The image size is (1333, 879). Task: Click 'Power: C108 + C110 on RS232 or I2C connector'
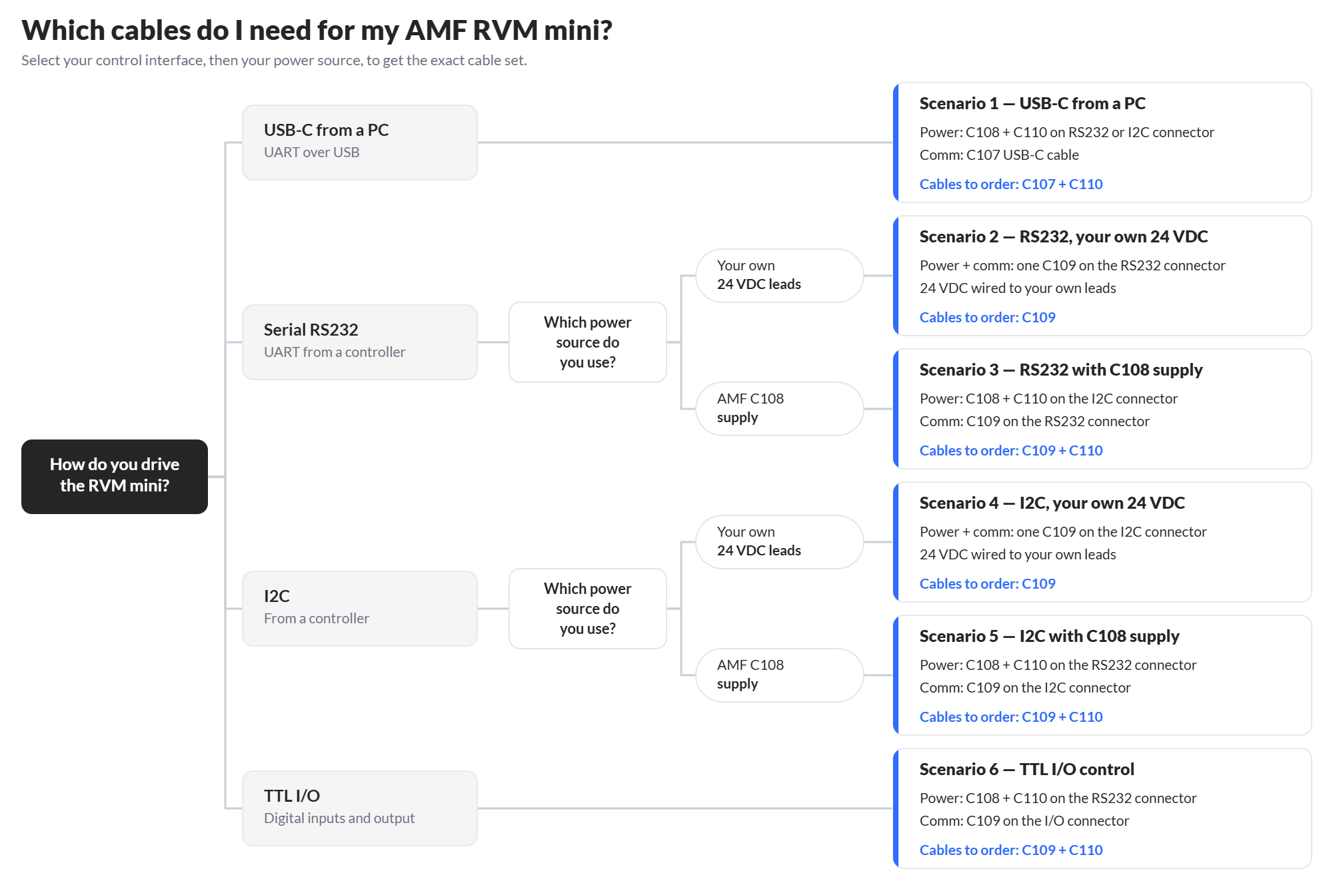(x=1067, y=132)
